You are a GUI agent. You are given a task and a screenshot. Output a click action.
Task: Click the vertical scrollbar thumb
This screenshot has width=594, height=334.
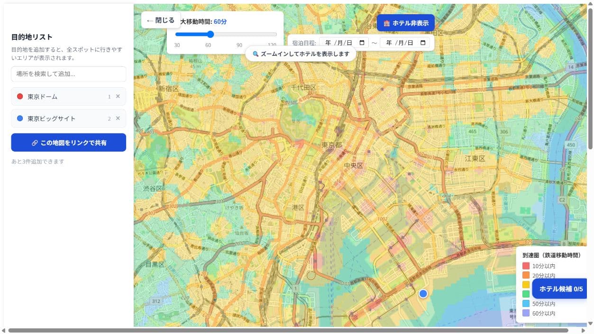pos(590,78)
